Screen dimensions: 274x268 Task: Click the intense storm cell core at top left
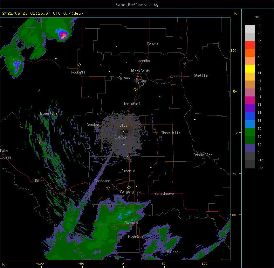click(63, 36)
